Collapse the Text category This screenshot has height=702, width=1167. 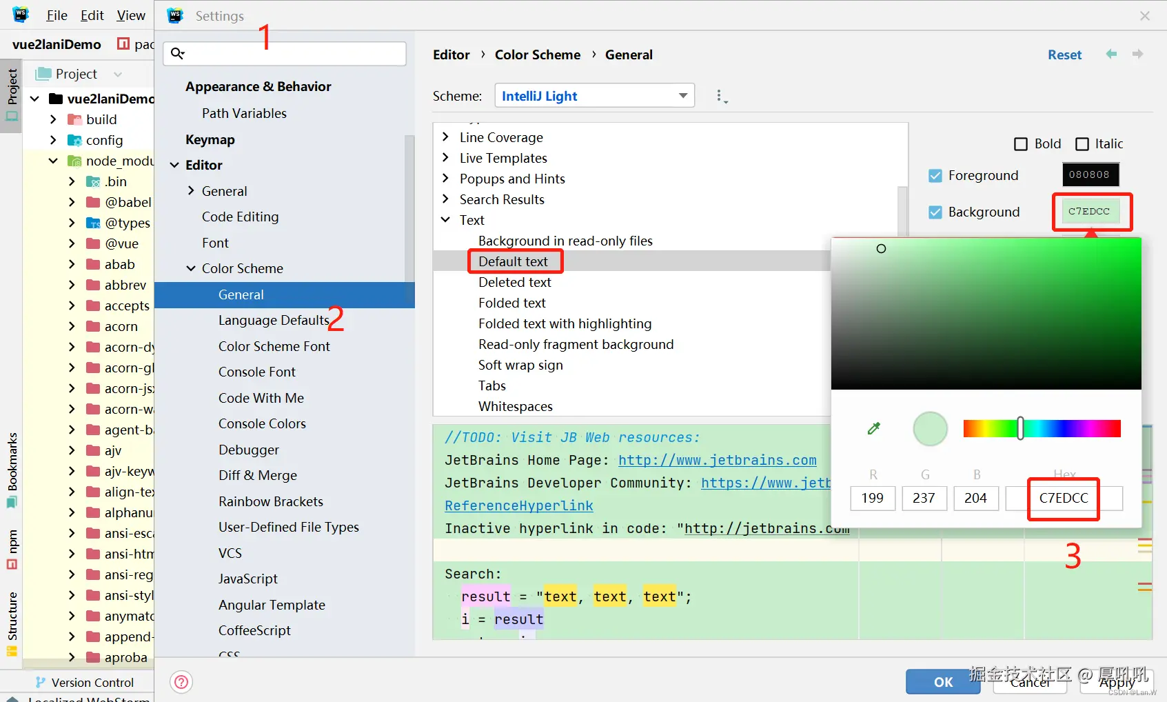(x=445, y=220)
